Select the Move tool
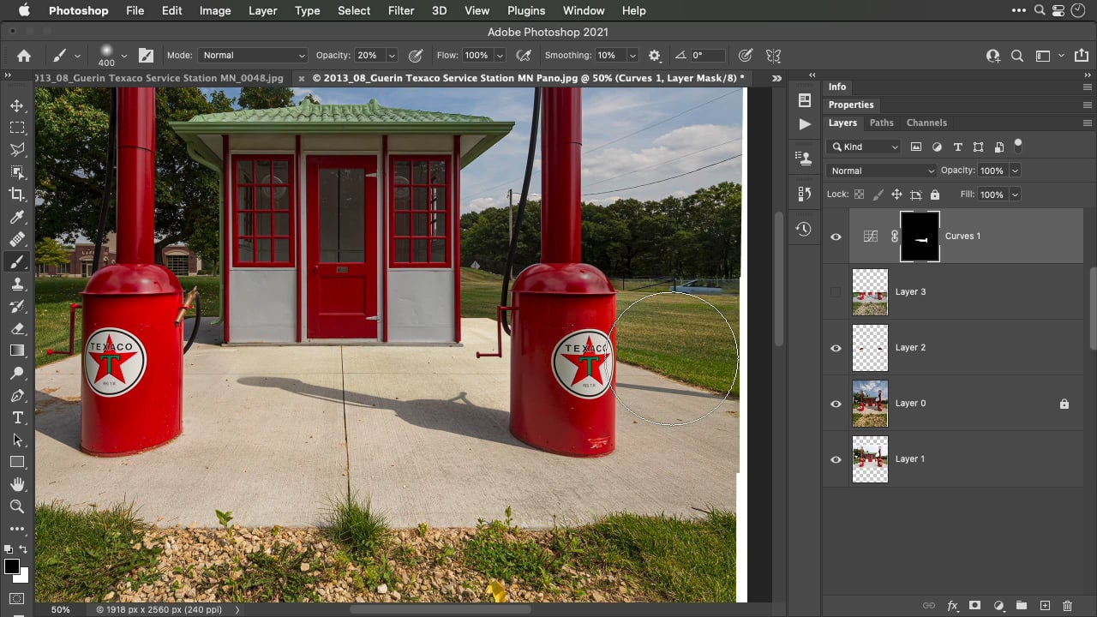This screenshot has height=617, width=1097. coord(16,105)
